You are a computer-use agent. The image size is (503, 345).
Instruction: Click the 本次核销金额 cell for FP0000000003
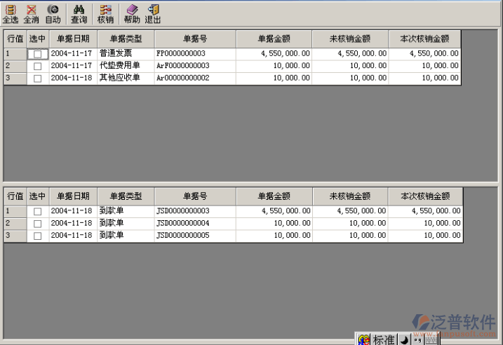(425, 53)
